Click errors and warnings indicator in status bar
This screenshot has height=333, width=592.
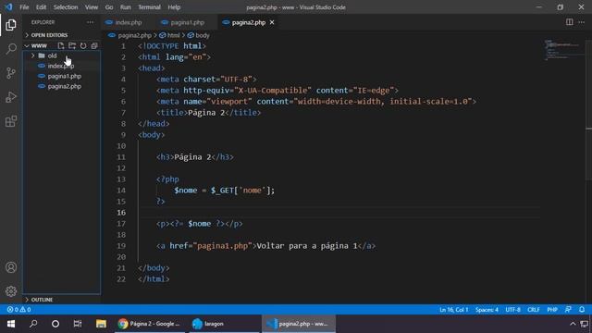pos(18,310)
